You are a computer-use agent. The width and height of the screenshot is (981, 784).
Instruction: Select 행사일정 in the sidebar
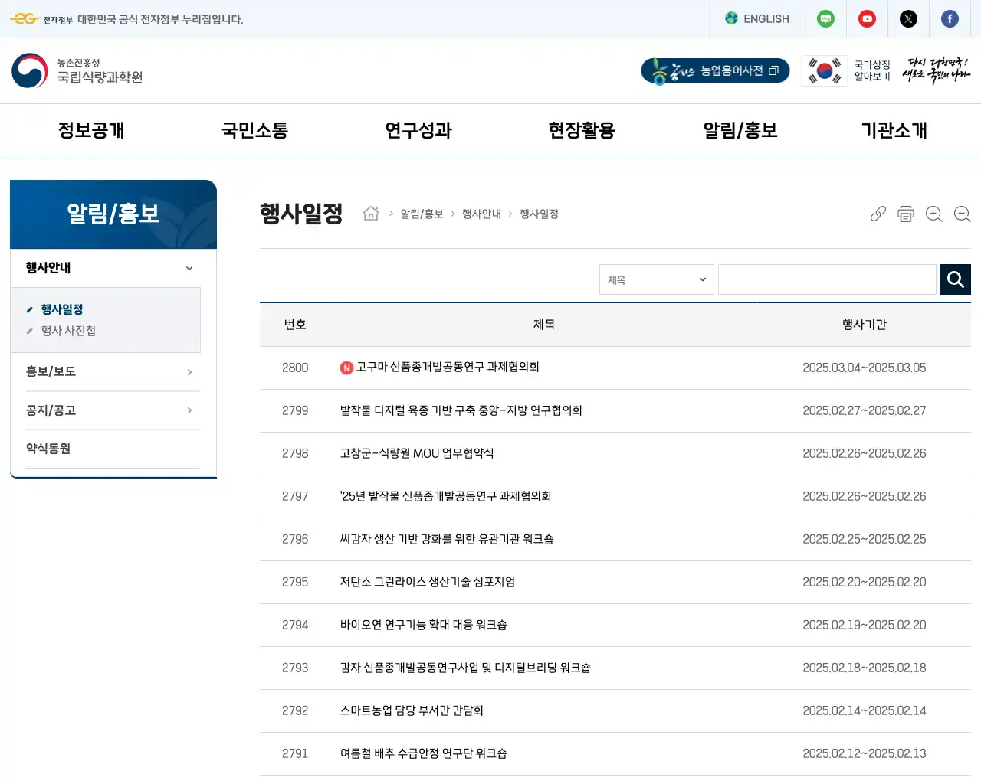pos(62,309)
